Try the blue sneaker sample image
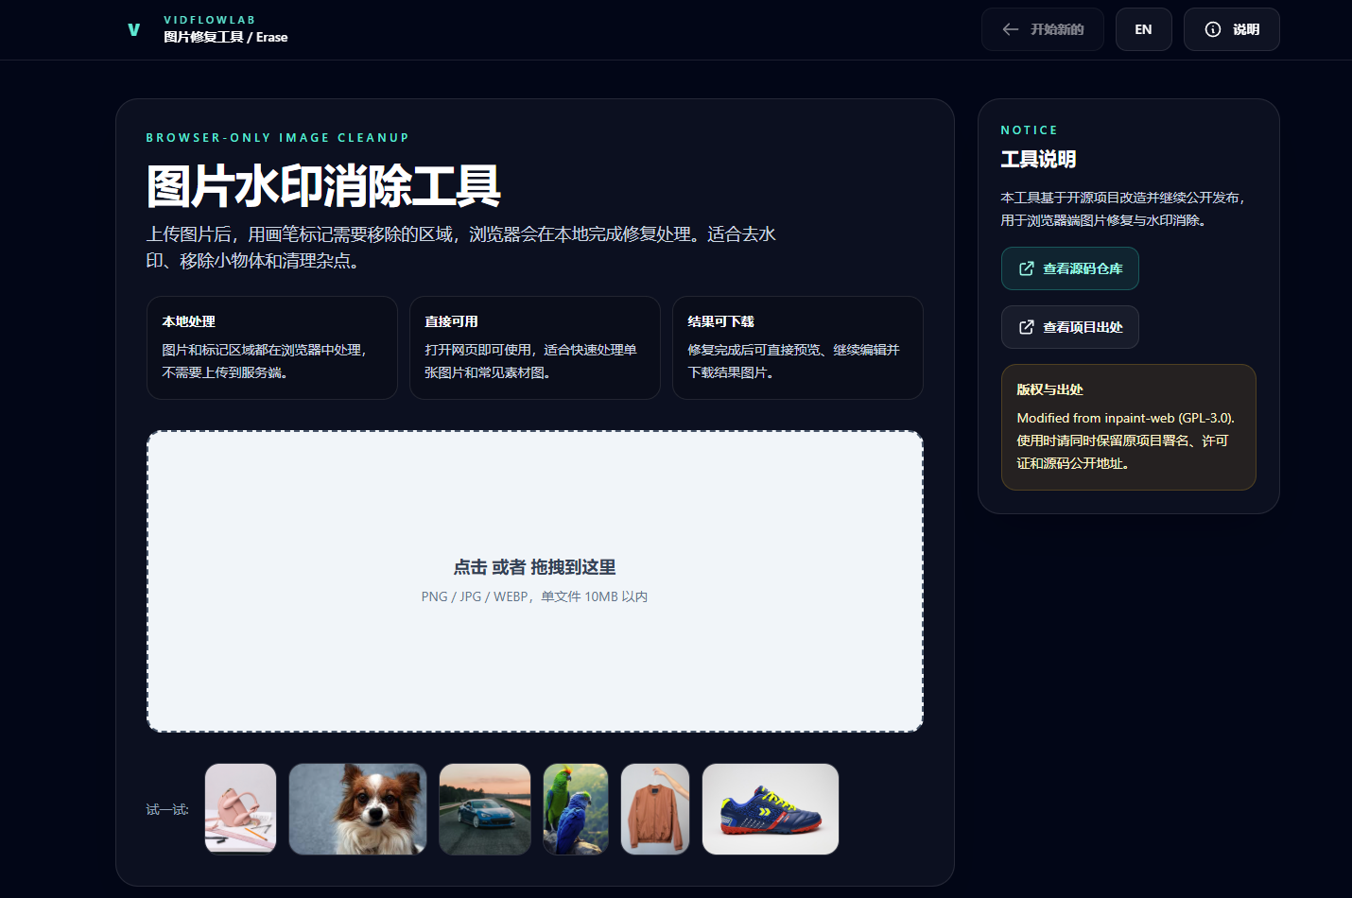1352x898 pixels. pyautogui.click(x=771, y=809)
